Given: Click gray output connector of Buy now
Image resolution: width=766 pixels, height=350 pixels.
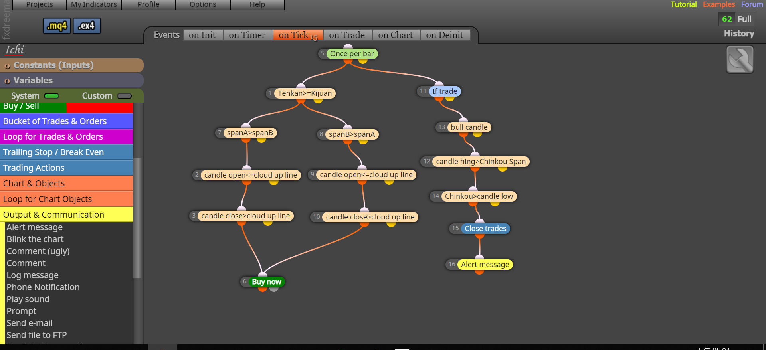Looking at the screenshot, I should click(274, 289).
